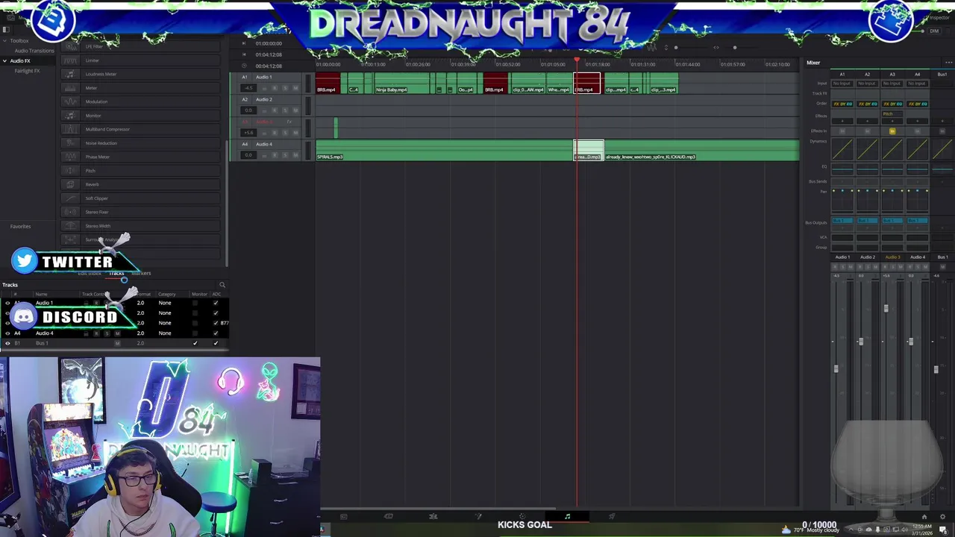Switch to the Edit Index tab
This screenshot has height=537, width=955.
coord(90,274)
